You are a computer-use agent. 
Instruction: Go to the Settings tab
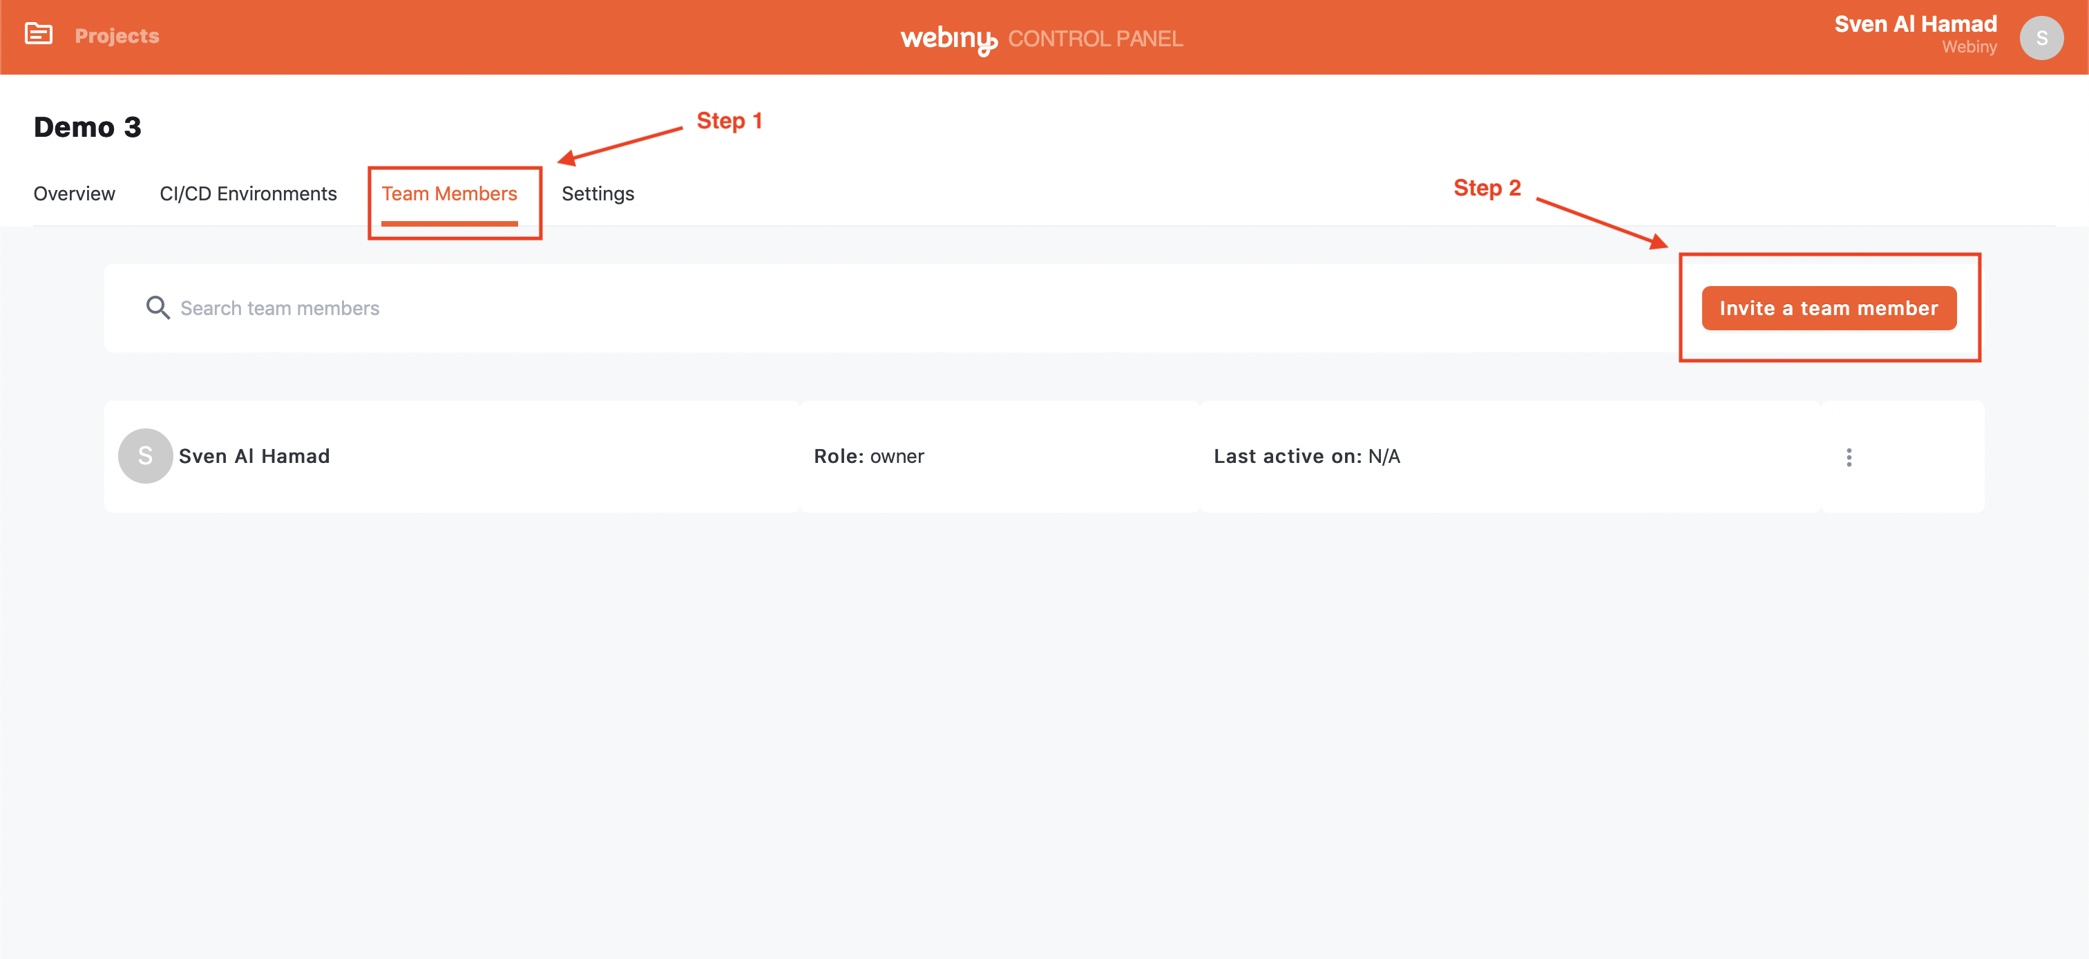[x=598, y=194]
